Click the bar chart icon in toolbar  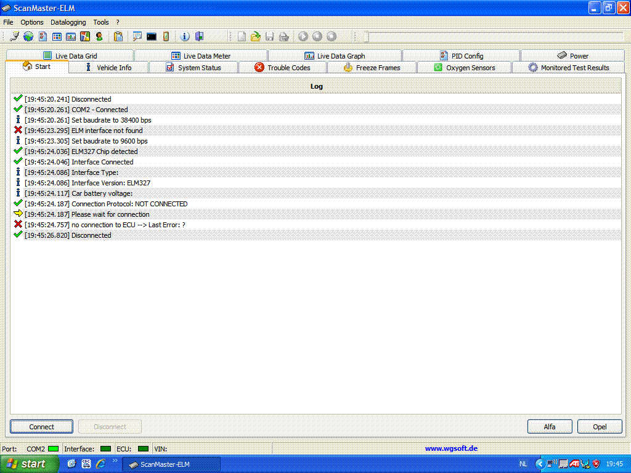pos(71,37)
